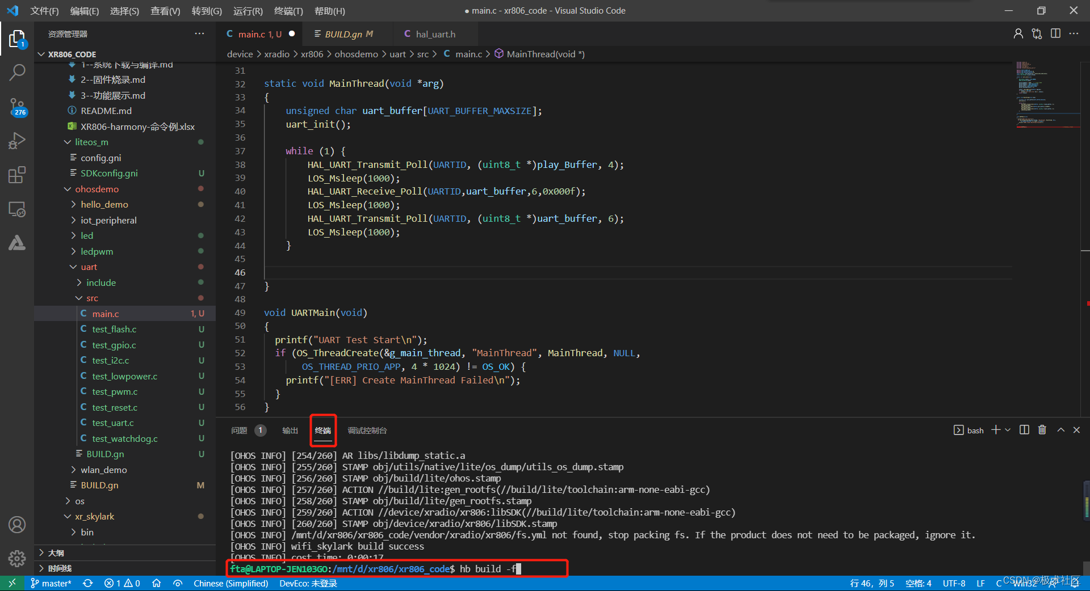Image resolution: width=1090 pixels, height=591 pixels.
Task: Switch to the BUILD.gn editor tab
Action: point(349,34)
